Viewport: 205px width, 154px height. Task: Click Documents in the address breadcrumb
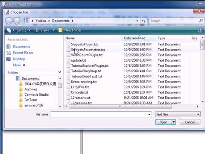[x=61, y=21]
